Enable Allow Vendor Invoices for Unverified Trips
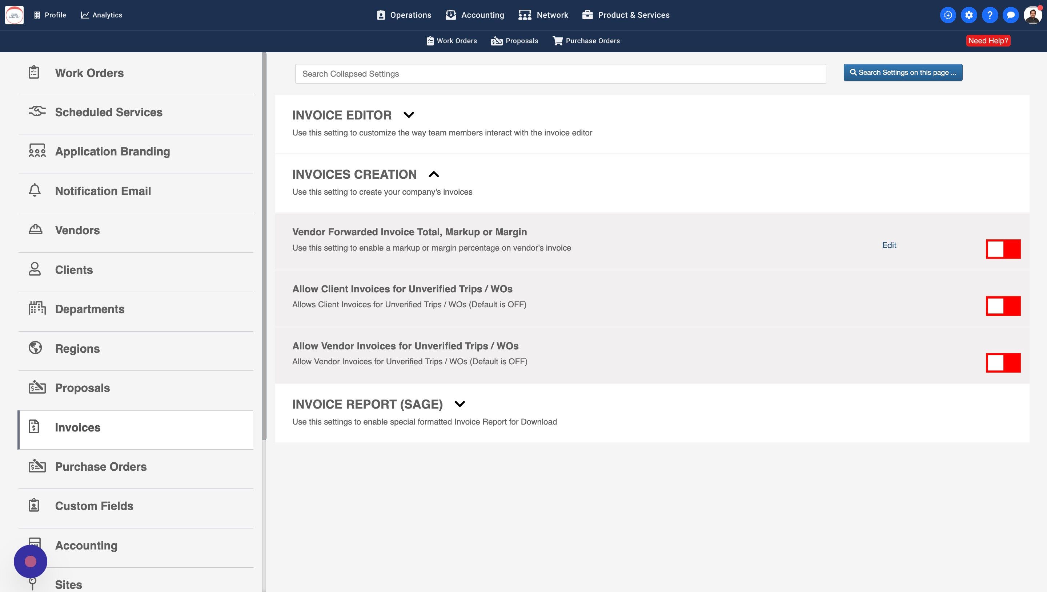1047x592 pixels. [x=1003, y=363]
